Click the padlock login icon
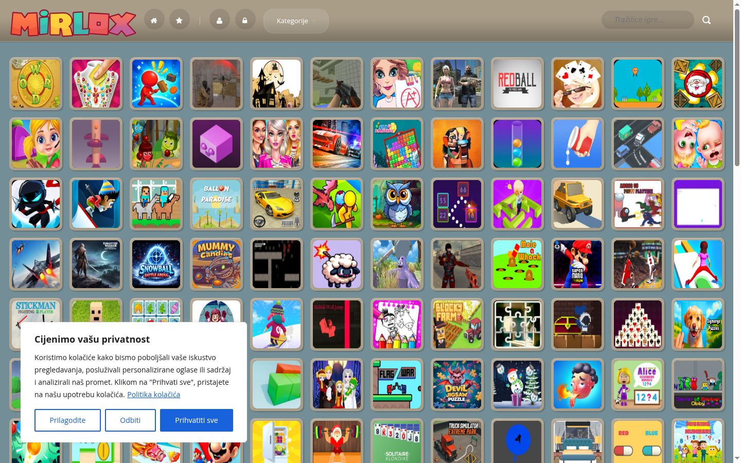 (245, 20)
